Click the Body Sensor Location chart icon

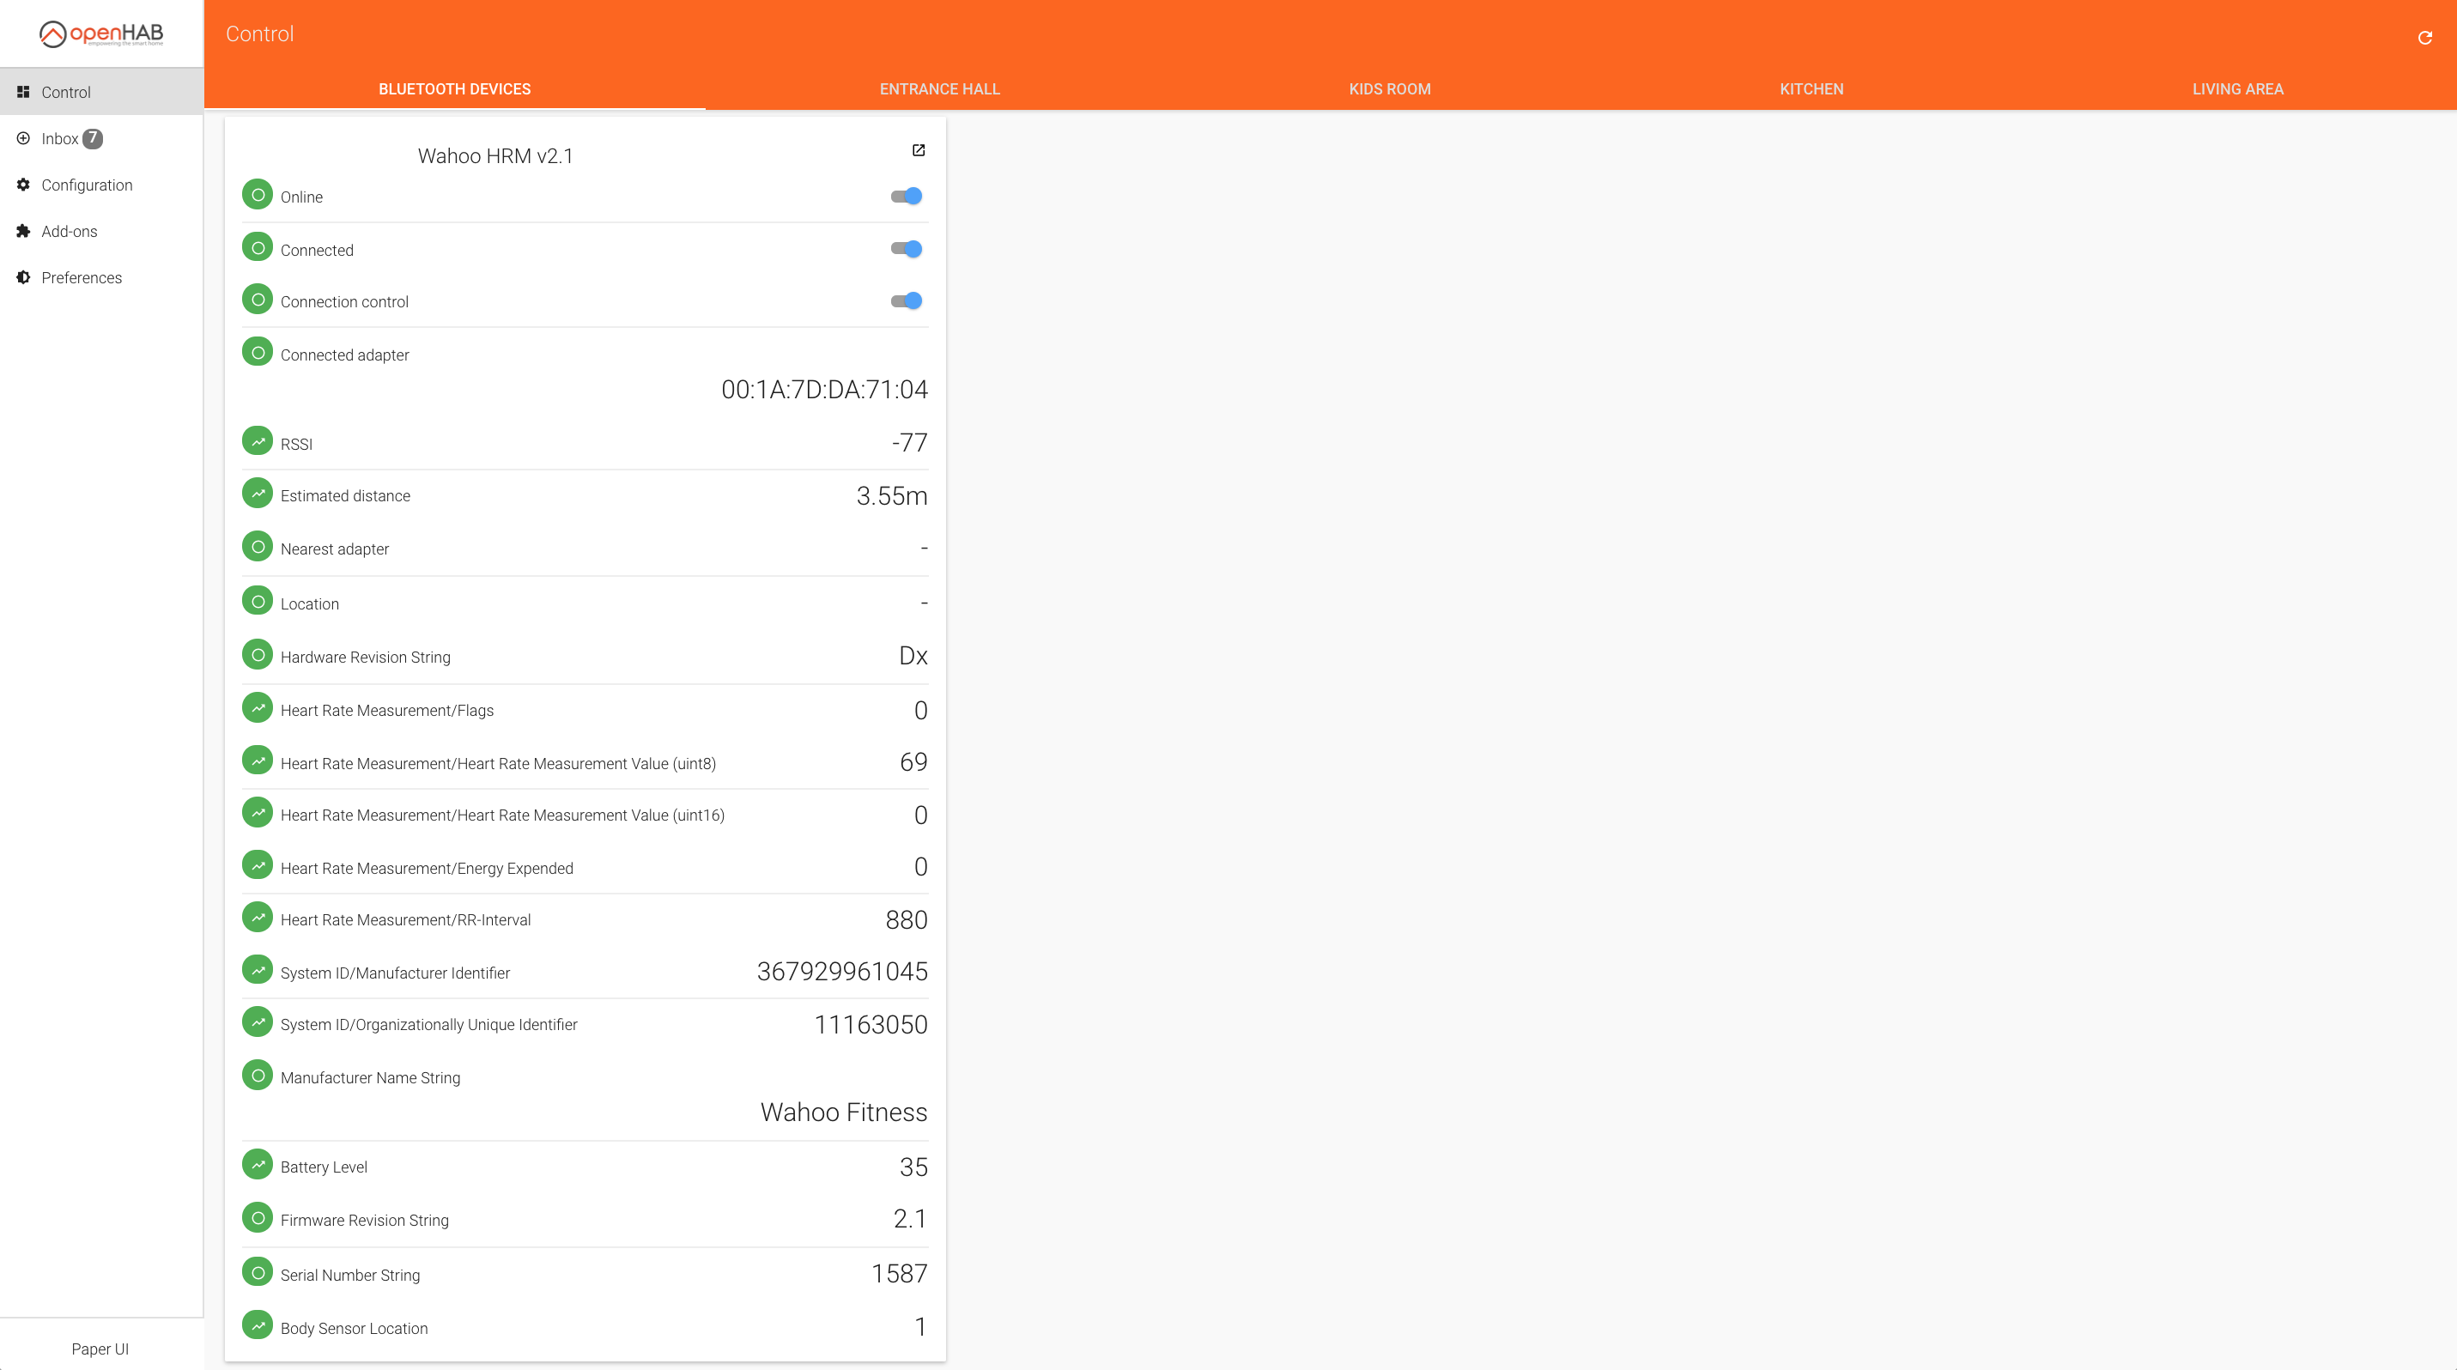pyautogui.click(x=258, y=1325)
